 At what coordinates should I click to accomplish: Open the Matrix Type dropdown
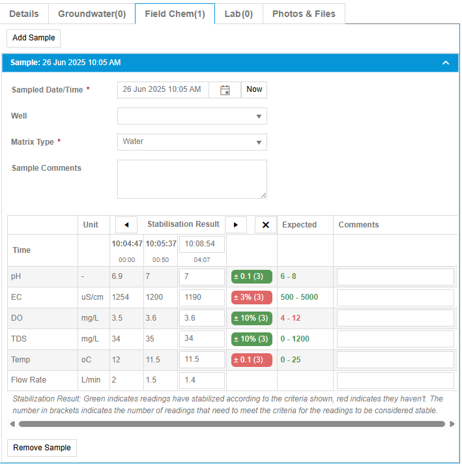[192, 142]
